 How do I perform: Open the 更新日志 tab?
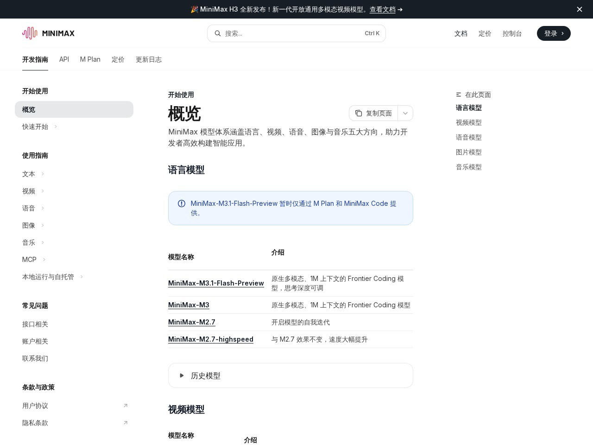(148, 59)
